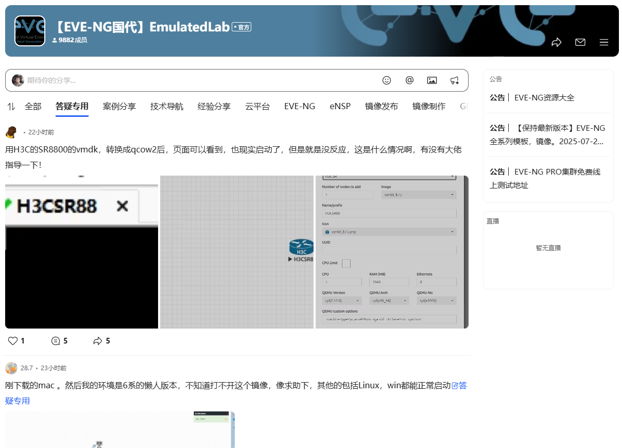The width and height of the screenshot is (622, 448).
Task: Click the 官方 official badge
Action: tap(241, 27)
